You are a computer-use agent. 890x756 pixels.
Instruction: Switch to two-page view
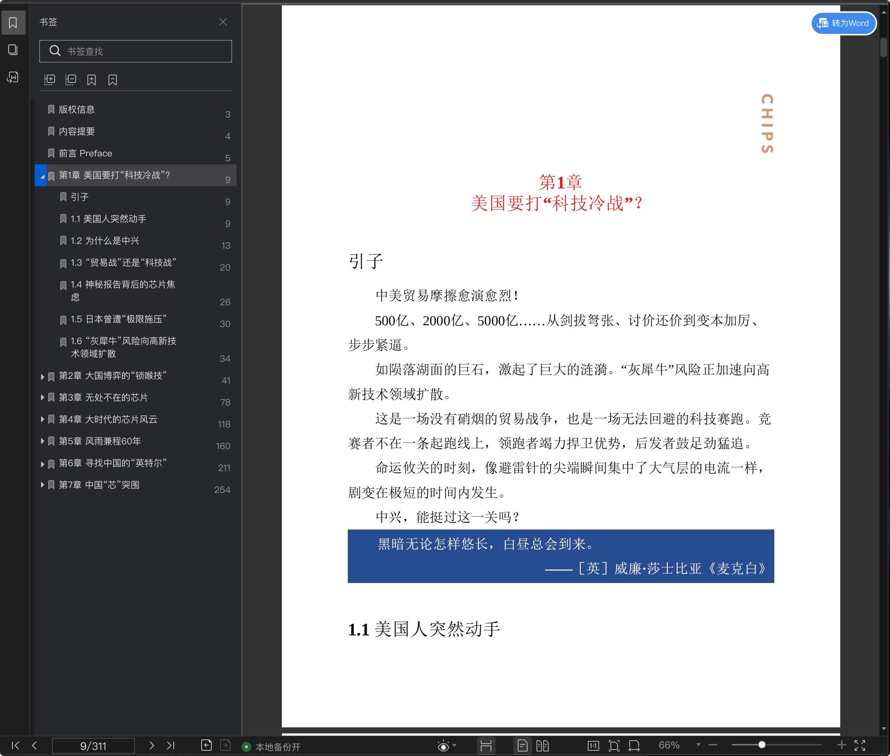pyautogui.click(x=543, y=746)
